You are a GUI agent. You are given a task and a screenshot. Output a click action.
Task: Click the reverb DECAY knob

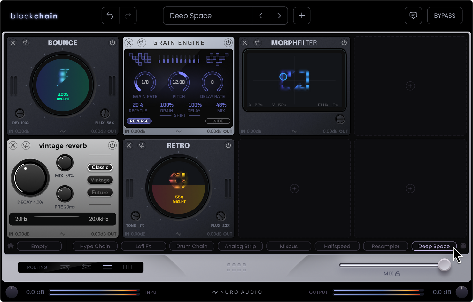30,178
